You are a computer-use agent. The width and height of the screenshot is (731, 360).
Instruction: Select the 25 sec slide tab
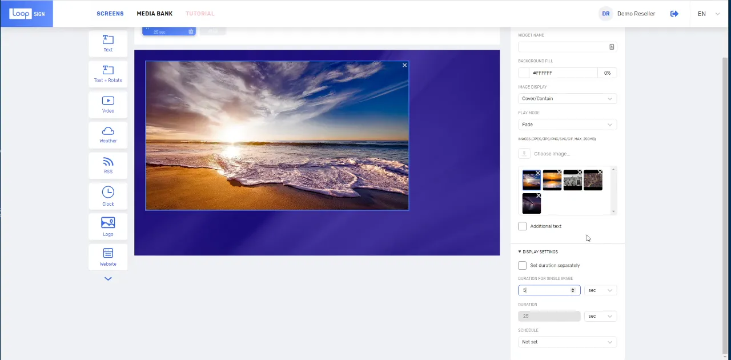(169, 31)
